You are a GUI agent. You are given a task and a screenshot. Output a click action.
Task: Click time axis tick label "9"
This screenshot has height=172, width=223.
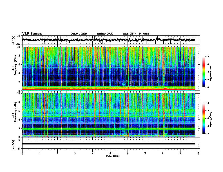(x=180, y=153)
